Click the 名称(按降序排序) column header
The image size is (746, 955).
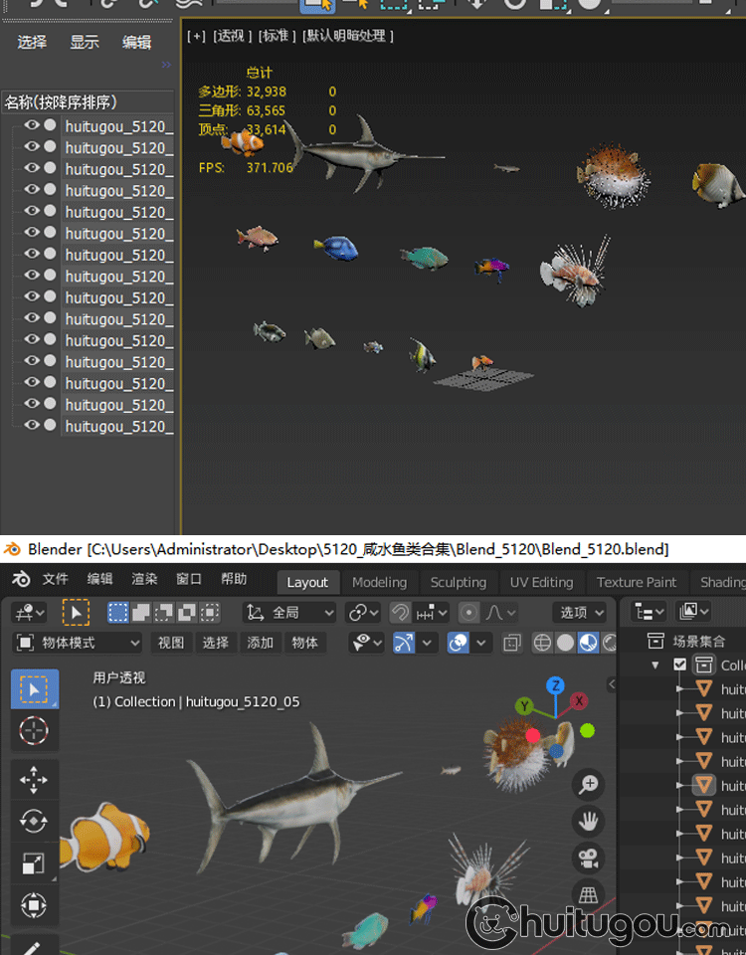click(62, 101)
